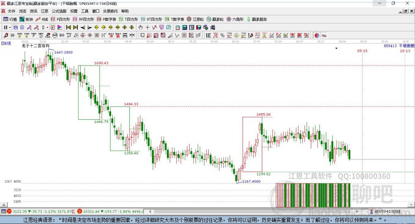Viewport: 415px width, 224px height.
Task: Click the up arrow button at volume pane
Action: 4,205
